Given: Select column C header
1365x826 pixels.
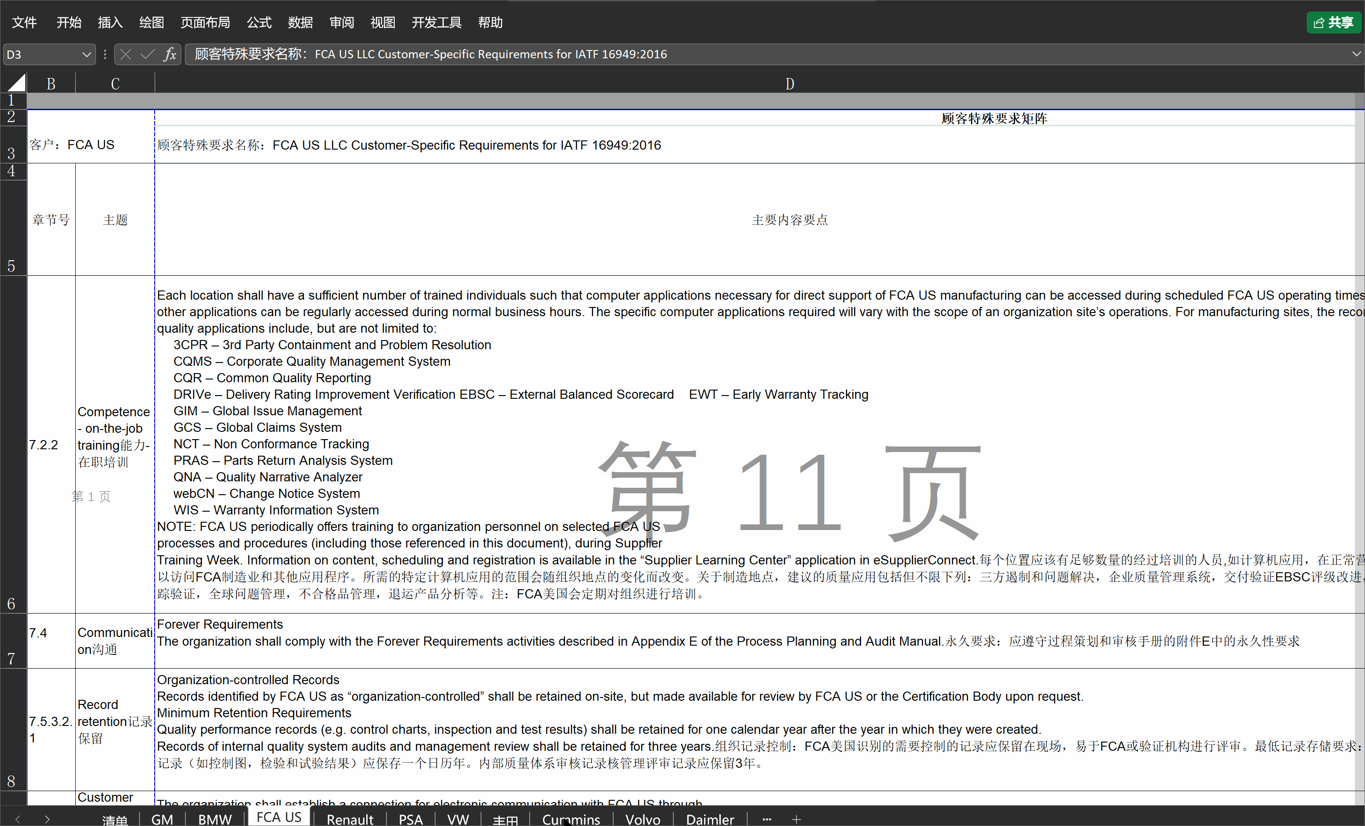Looking at the screenshot, I should (x=115, y=84).
